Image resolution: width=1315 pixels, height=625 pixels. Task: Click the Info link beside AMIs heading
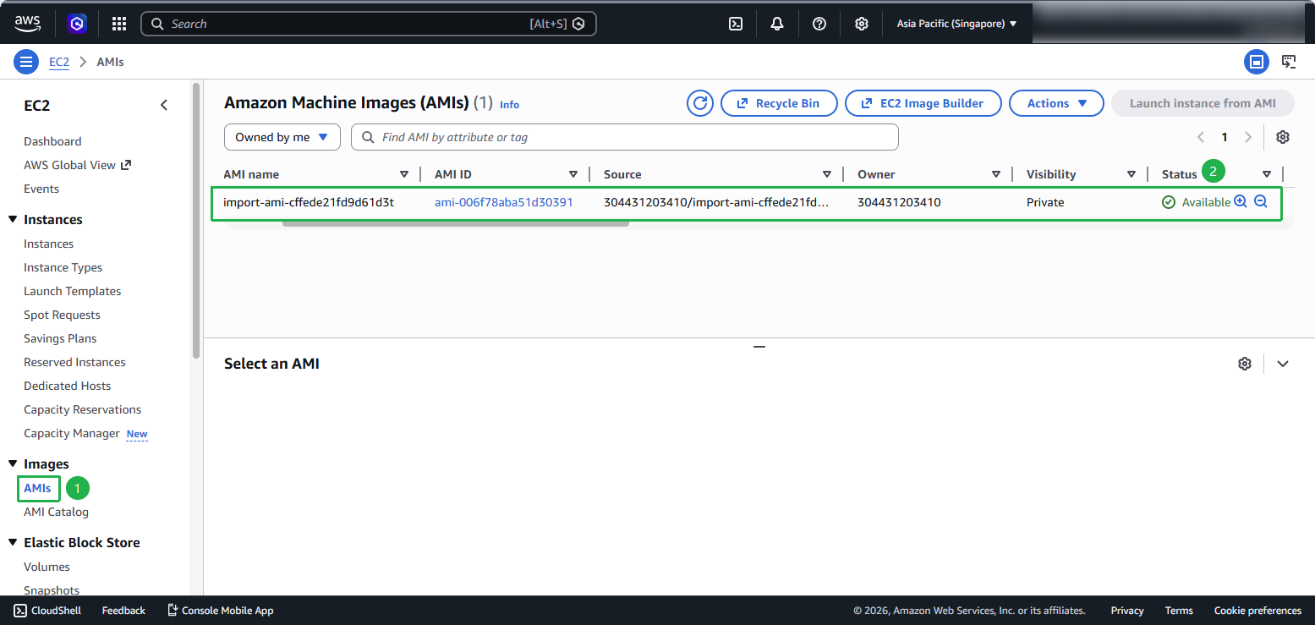pos(509,104)
